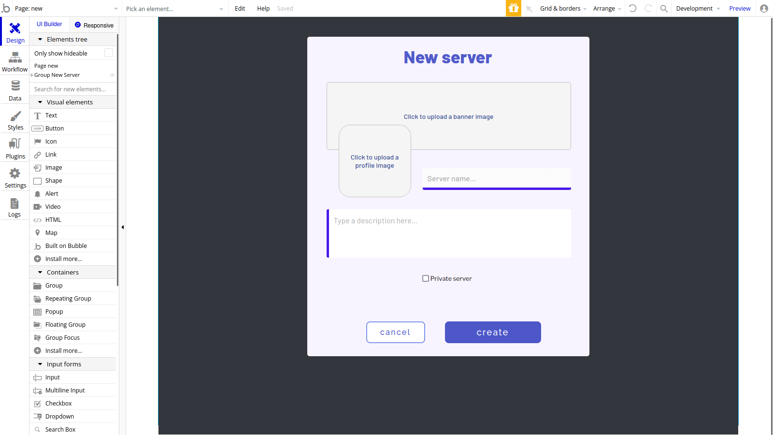Enable the Only show hideable toggle
The image size is (773, 435).
point(108,53)
